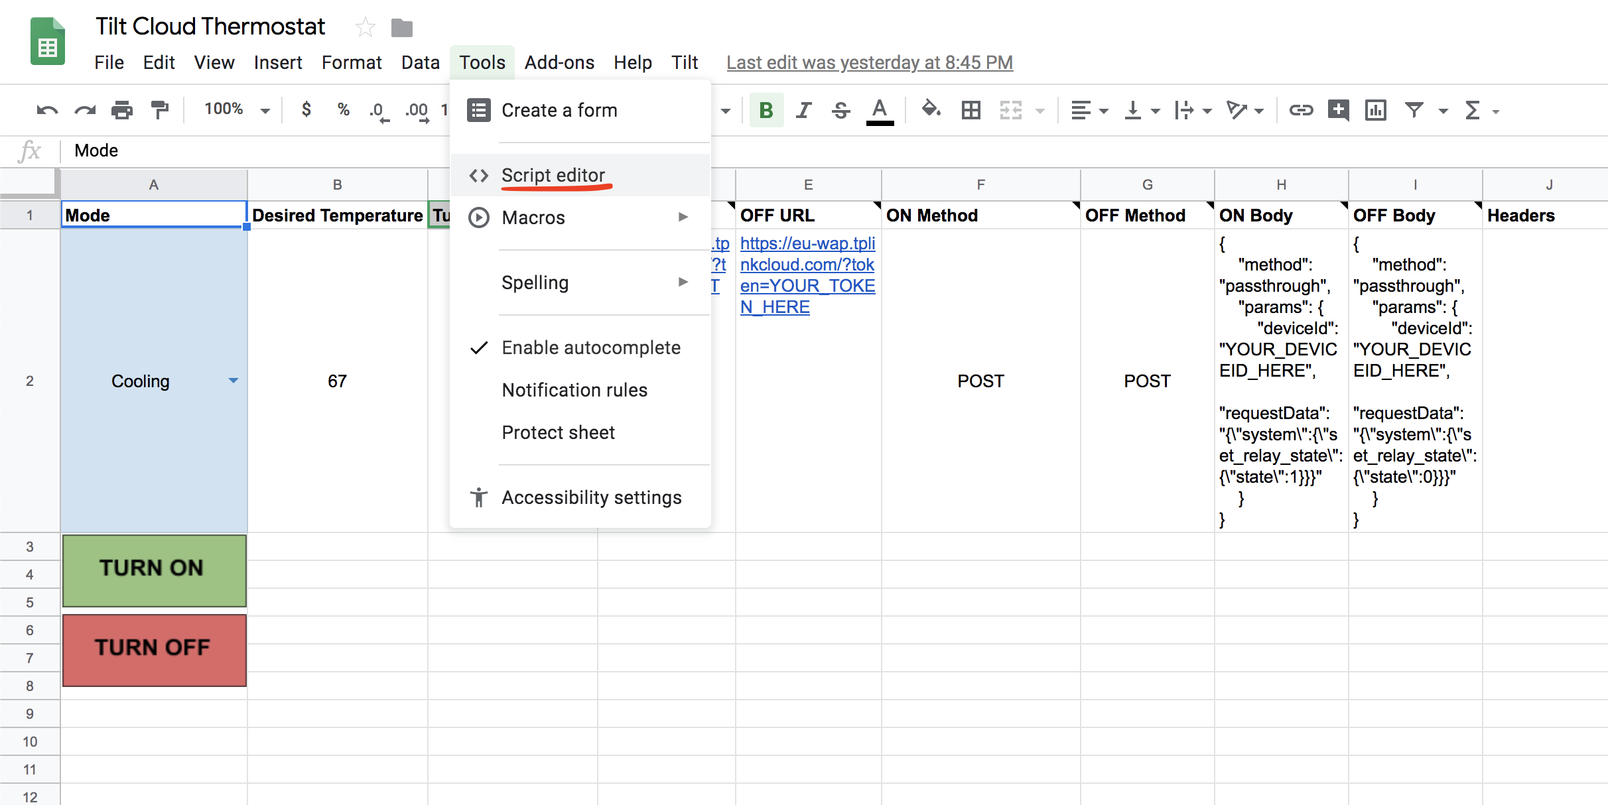This screenshot has height=805, width=1608.
Task: Open the text color picker
Action: tap(880, 111)
